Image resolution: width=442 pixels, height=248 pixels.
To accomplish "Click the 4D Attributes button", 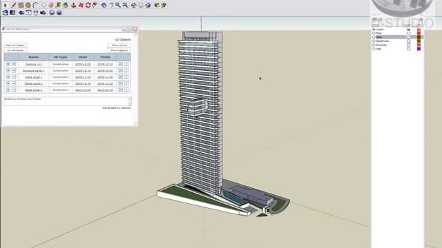I will [15, 50].
